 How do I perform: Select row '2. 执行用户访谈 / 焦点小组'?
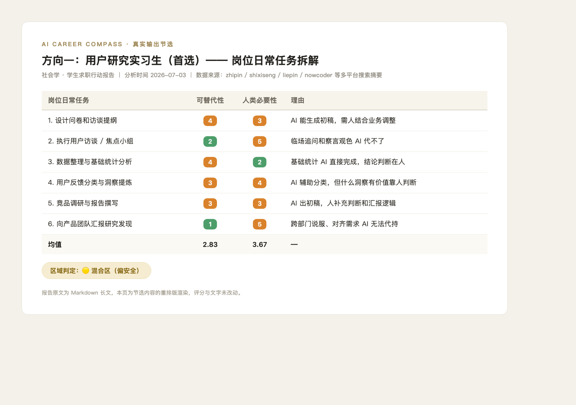265,141
